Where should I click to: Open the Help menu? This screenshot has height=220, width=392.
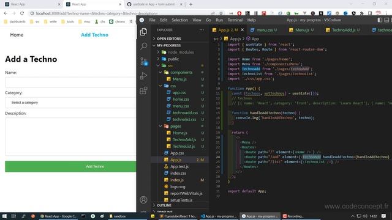tap(251, 20)
